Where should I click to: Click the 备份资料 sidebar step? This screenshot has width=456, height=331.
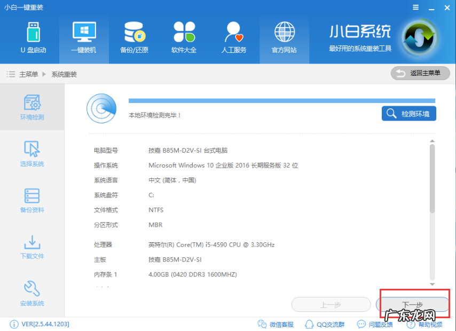click(x=32, y=200)
